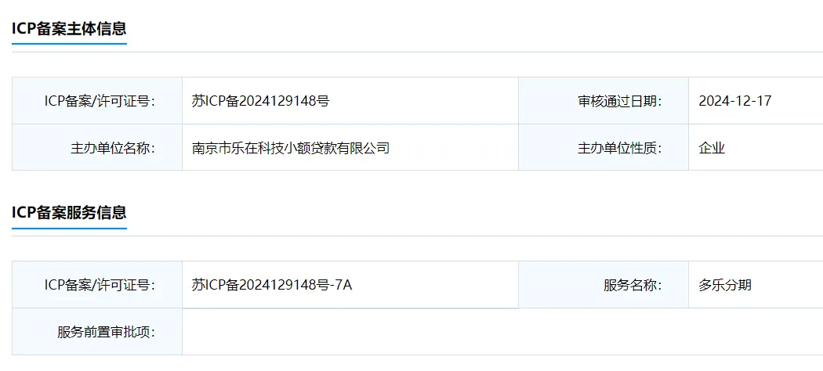Select the approval date 2024-12-17
Image resolution: width=823 pixels, height=371 pixels.
[734, 101]
